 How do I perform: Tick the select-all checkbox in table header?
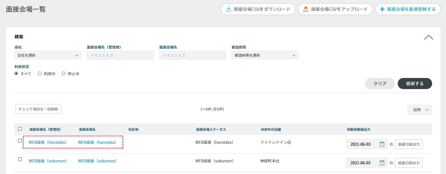[x=20, y=129]
